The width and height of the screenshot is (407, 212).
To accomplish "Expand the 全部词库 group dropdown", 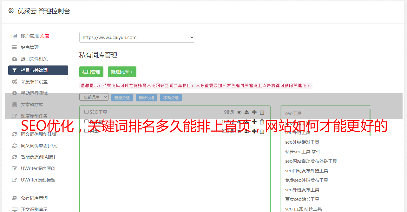I will pyautogui.click(x=94, y=97).
